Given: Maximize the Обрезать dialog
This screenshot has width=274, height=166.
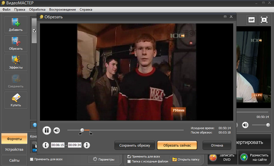Looking at the screenshot, I should (225, 17).
